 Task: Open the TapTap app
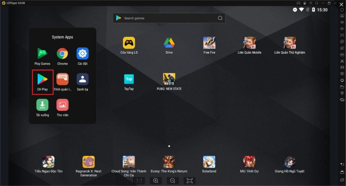pyautogui.click(x=129, y=79)
